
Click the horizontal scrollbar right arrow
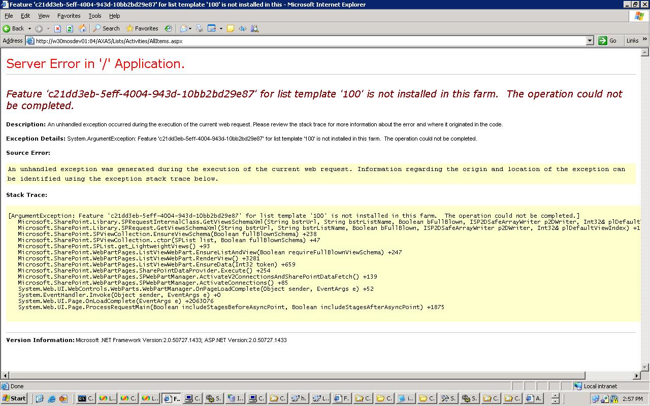click(637, 376)
